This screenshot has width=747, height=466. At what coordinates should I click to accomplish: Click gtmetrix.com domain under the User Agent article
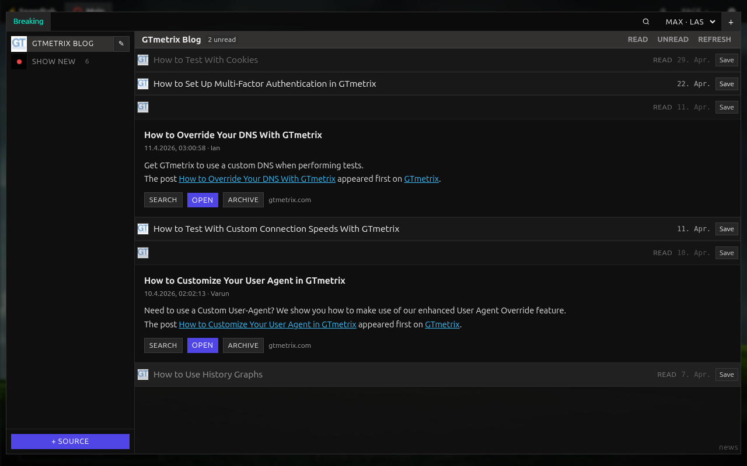(x=289, y=345)
